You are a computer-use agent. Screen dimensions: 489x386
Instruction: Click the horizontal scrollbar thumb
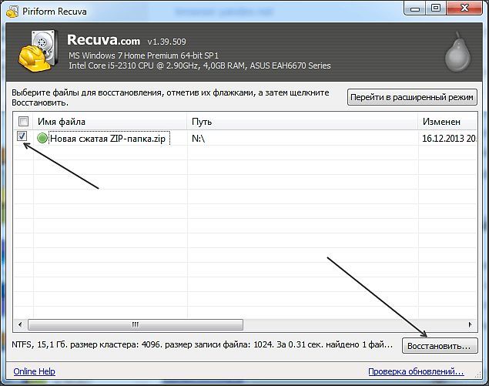(x=136, y=324)
